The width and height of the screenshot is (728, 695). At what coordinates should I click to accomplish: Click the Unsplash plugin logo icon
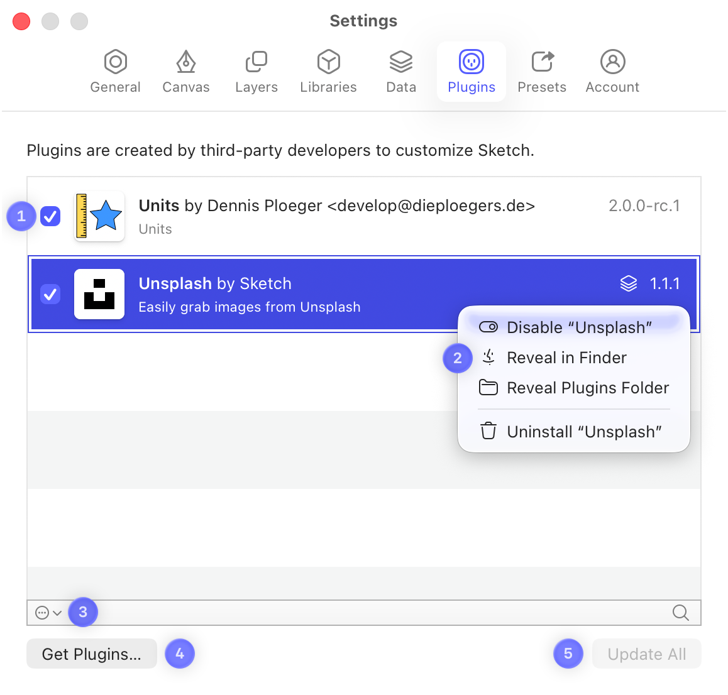click(x=99, y=294)
